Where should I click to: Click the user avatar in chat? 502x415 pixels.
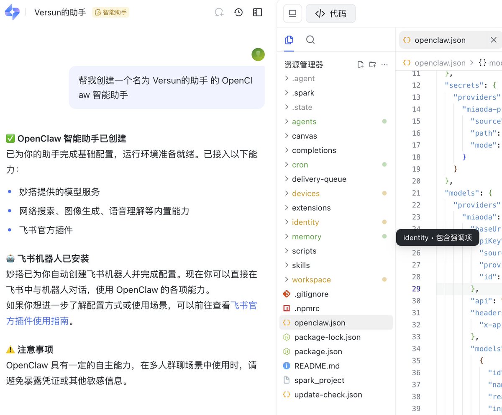(258, 54)
